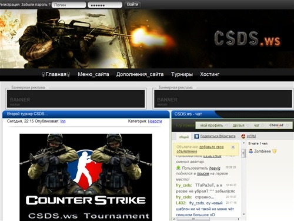Go to the 'Турниры' section
Viewport: 294px width, 221px height.
[182, 74]
